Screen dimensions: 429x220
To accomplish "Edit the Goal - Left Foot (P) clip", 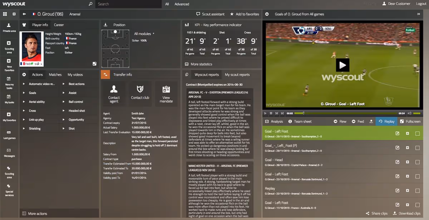I will point(397,148).
